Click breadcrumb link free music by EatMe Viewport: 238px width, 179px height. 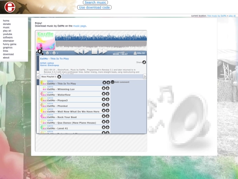tap(217, 15)
